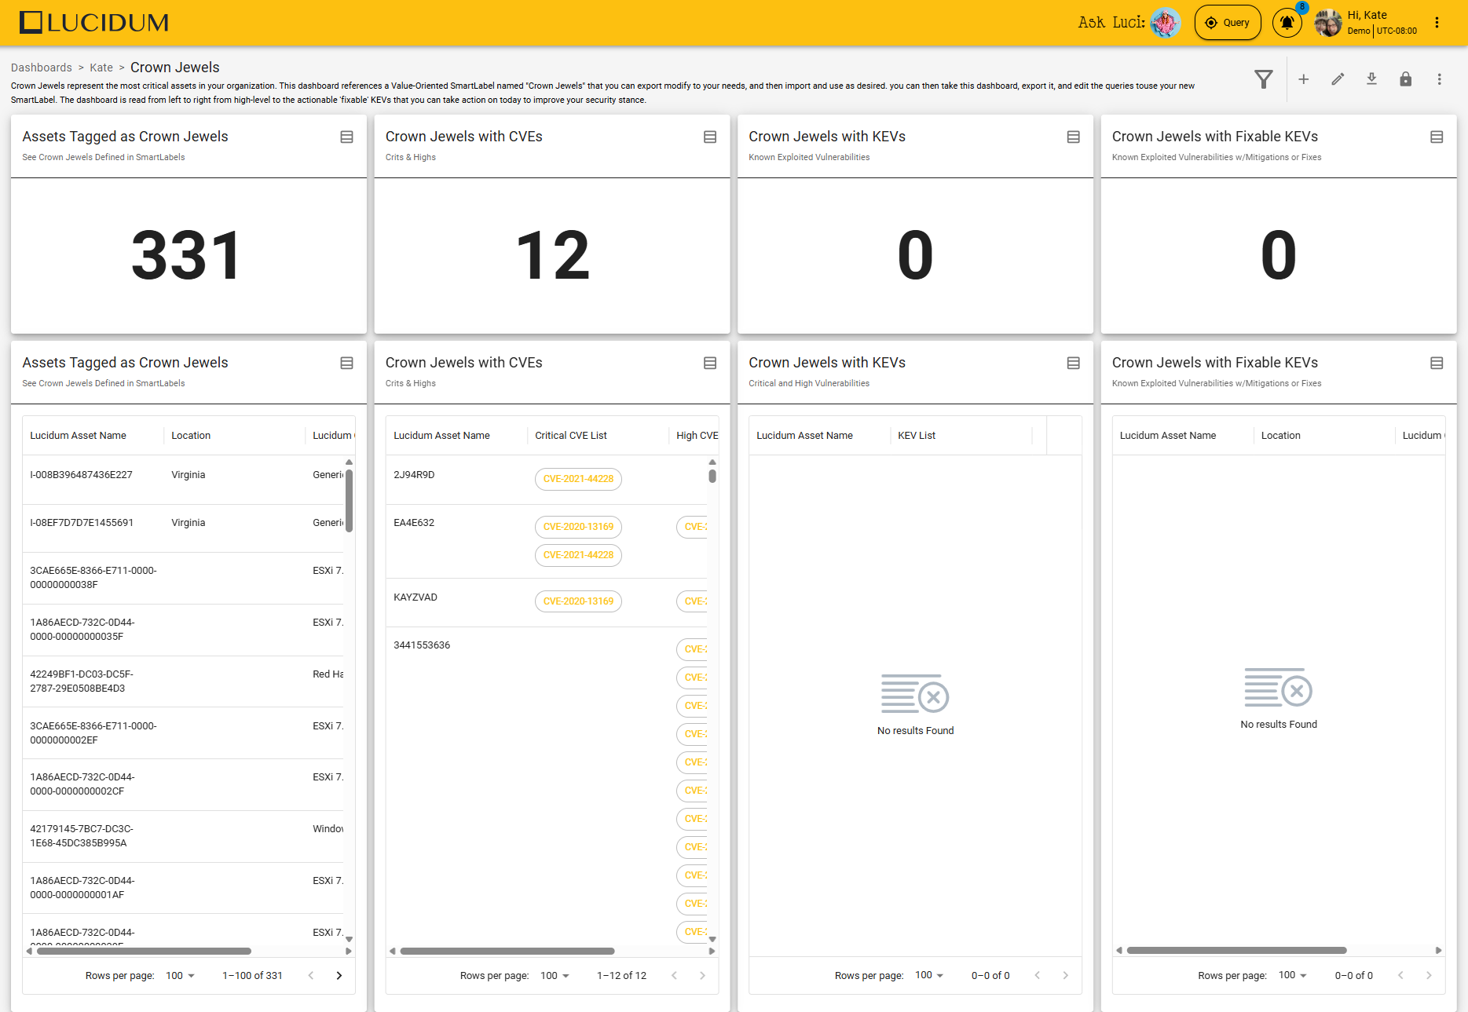Open the notifications bell
The height and width of the screenshot is (1012, 1468).
(1287, 23)
